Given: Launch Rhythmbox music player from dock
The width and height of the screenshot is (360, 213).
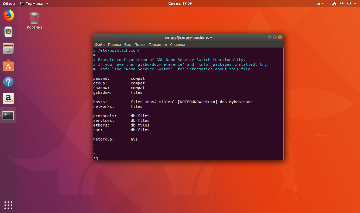Looking at the screenshot, I should [x=8, y=32].
